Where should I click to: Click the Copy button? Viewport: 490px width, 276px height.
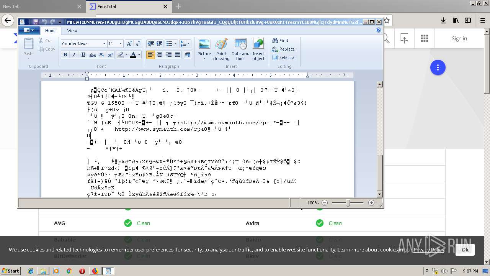[47, 49]
